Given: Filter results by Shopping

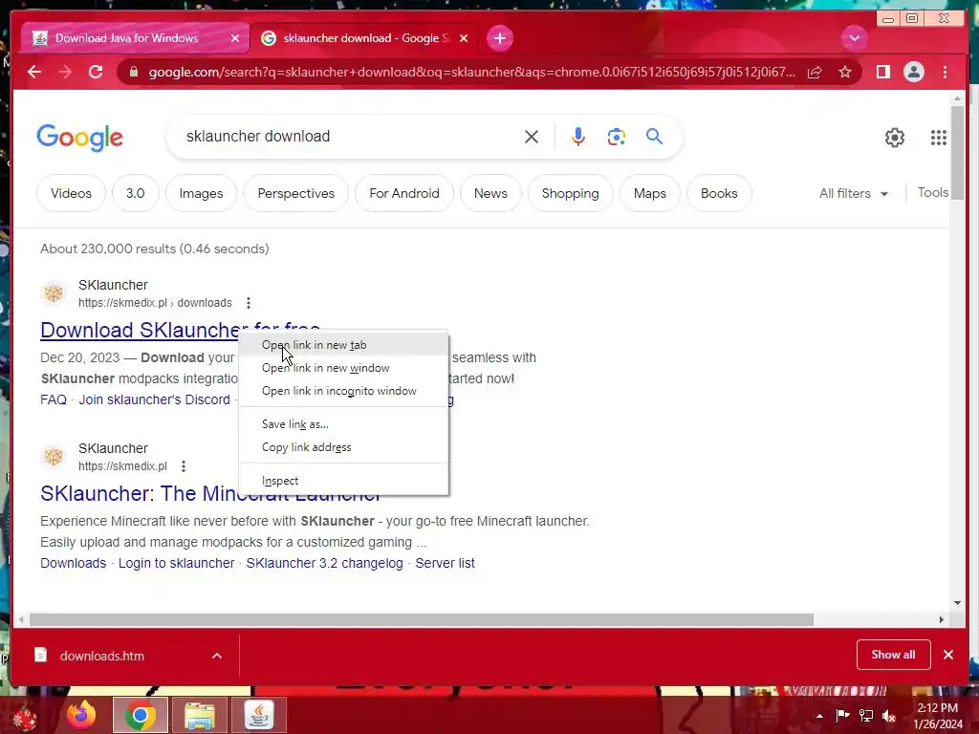Looking at the screenshot, I should [x=570, y=193].
